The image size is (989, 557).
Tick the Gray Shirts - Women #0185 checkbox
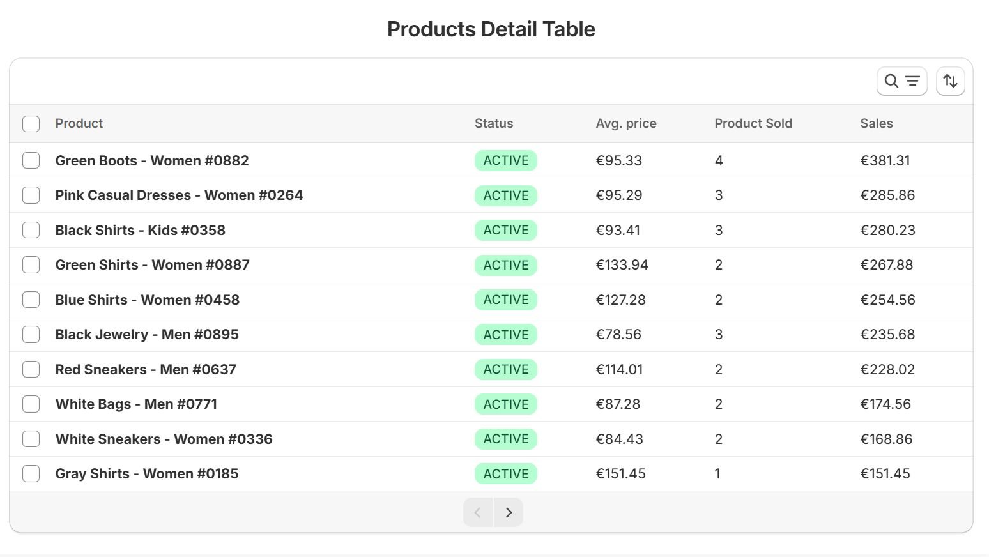pos(31,473)
